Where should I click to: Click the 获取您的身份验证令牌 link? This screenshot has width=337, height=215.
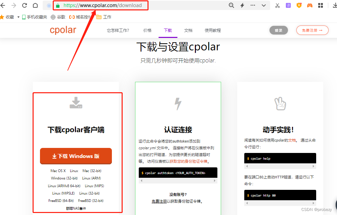(188, 161)
